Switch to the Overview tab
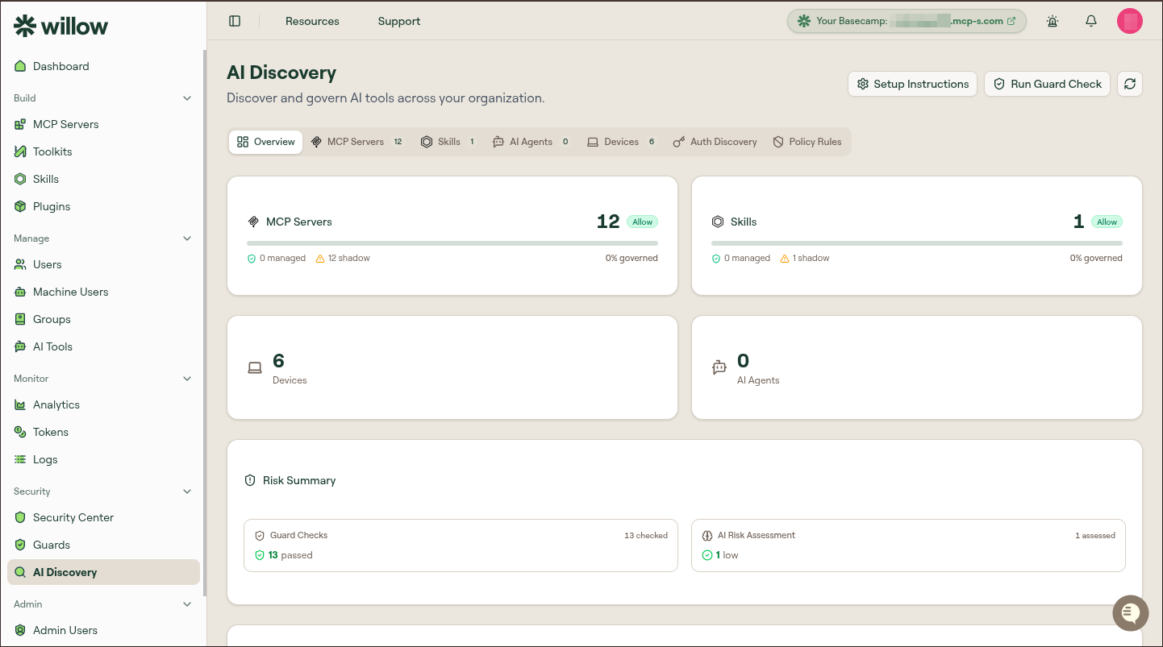 pos(266,142)
